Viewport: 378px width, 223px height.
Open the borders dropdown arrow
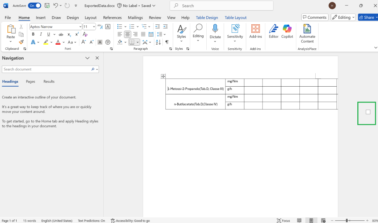click(138, 42)
